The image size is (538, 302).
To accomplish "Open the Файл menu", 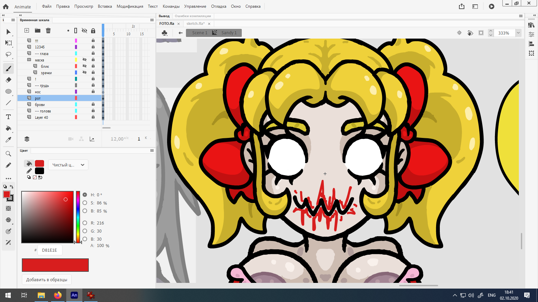I will click(x=47, y=6).
